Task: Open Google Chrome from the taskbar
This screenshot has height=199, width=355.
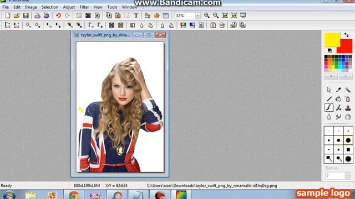Action: coord(74,195)
